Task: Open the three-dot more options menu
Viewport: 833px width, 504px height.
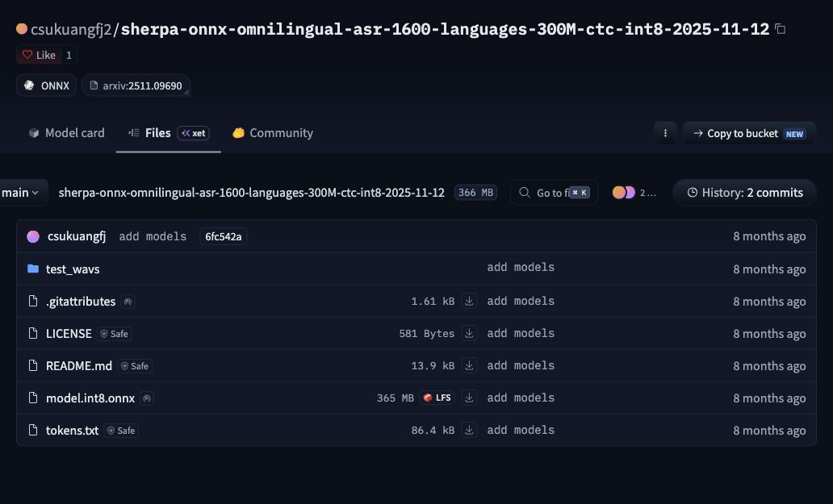Action: (x=665, y=133)
